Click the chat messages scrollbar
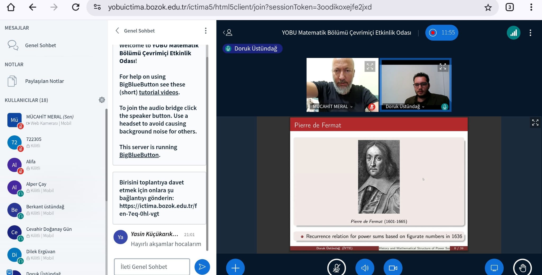 pyautogui.click(x=207, y=148)
